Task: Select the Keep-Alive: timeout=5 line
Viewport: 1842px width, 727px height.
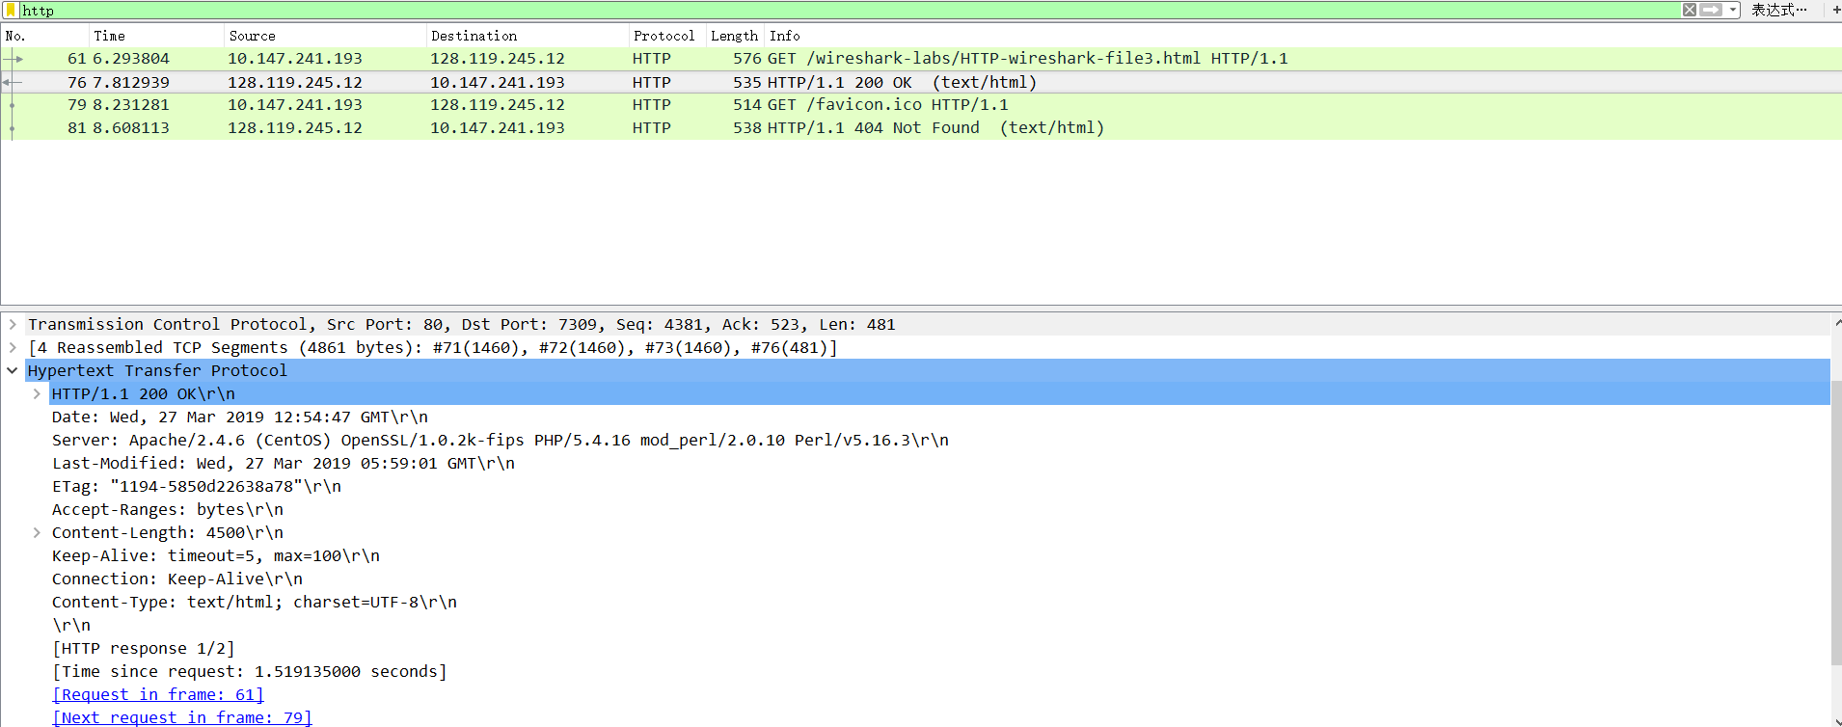Action: point(216,556)
